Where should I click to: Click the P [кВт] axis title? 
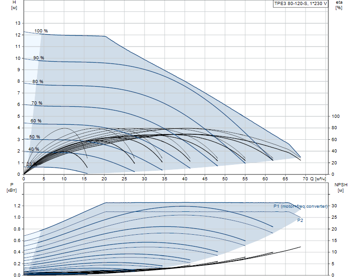coord(12,188)
